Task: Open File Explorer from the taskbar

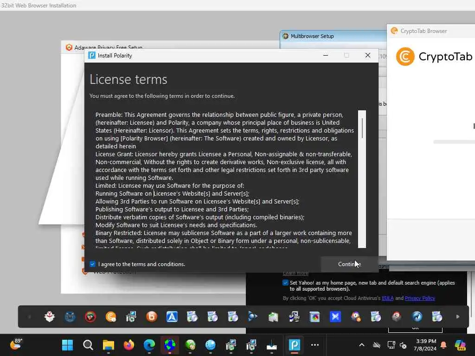Action: 108,345
